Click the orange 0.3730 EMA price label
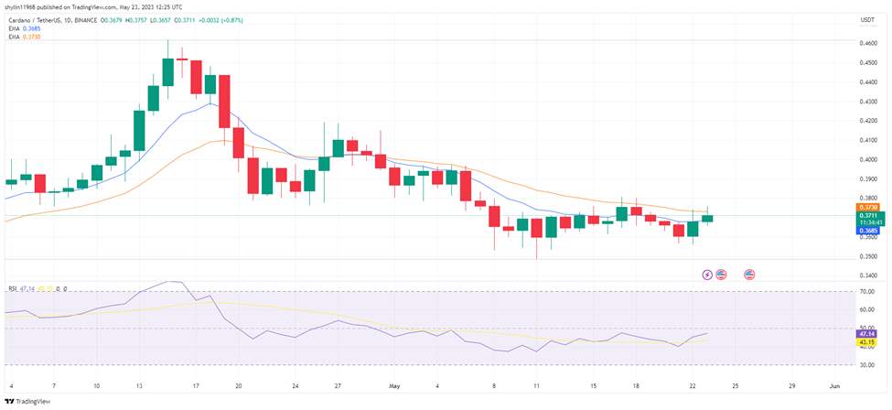The height and width of the screenshot is (410, 892). [x=869, y=207]
